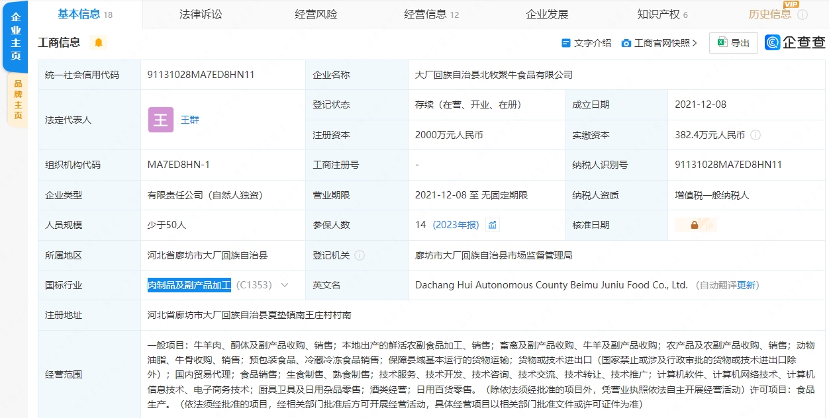Click the 经营范围 description paragraph

[x=481, y=374]
